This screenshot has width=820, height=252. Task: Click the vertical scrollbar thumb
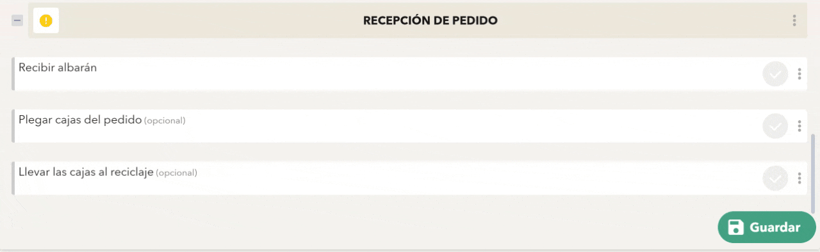[x=814, y=173]
